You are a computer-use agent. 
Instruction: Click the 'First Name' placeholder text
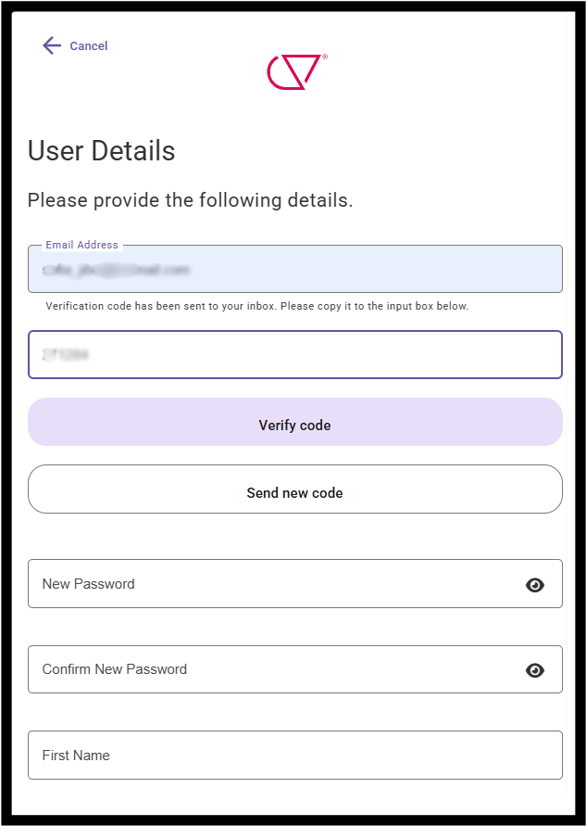click(x=76, y=756)
